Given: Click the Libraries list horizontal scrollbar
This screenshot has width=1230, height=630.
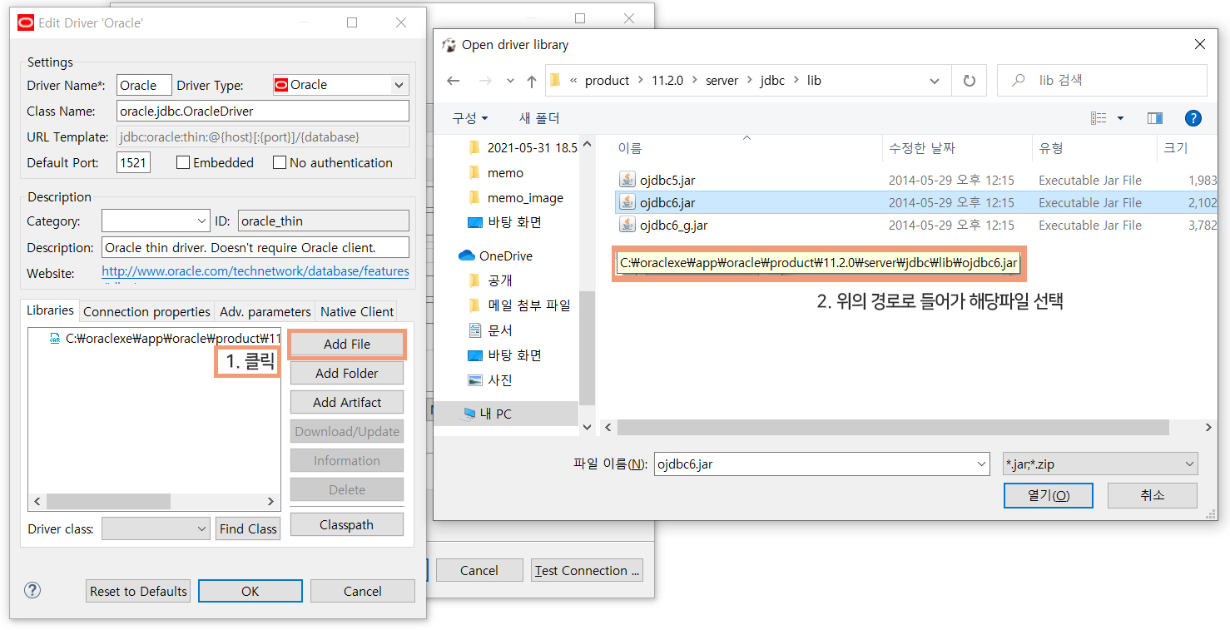Looking at the screenshot, I should [x=108, y=502].
